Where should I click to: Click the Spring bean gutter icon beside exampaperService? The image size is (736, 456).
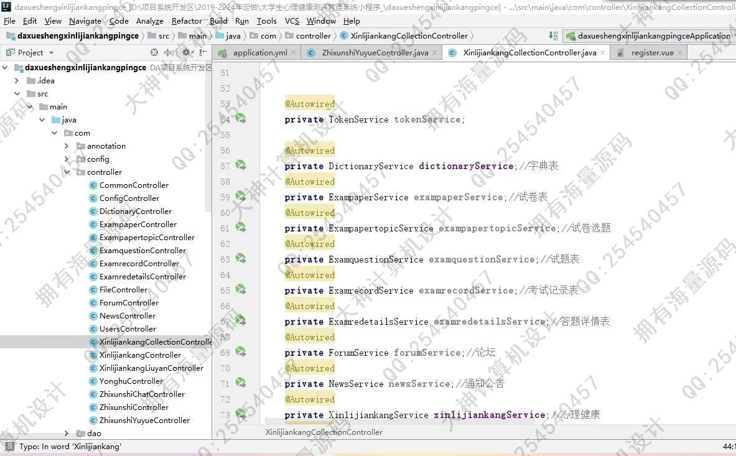click(241, 196)
